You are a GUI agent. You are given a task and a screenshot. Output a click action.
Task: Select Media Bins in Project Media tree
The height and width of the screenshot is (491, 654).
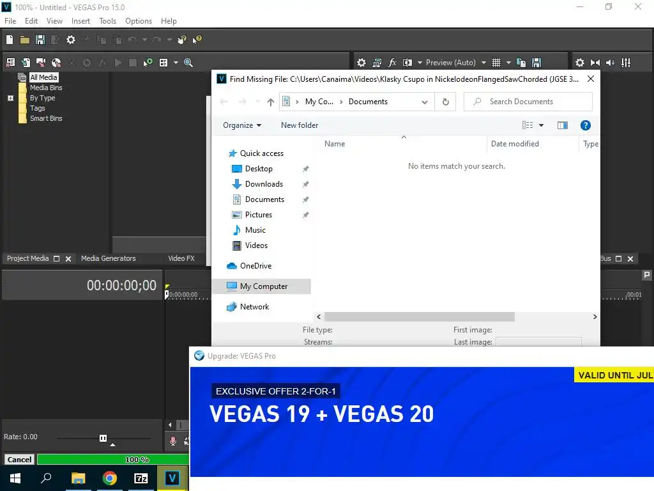tap(46, 88)
